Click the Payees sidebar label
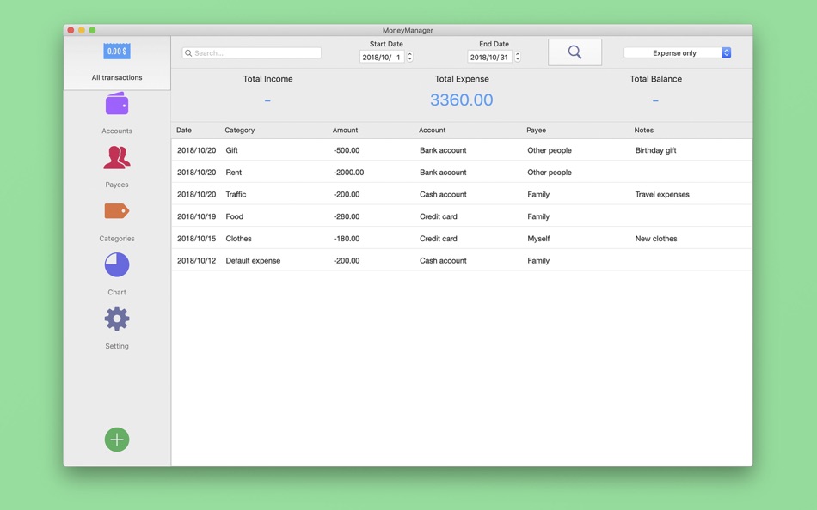Viewport: 817px width, 510px height. [x=117, y=185]
